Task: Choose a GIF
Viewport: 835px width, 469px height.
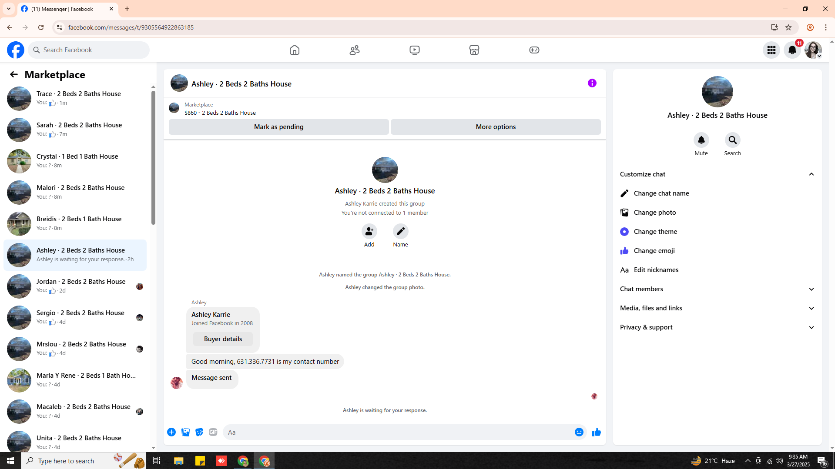Action: coord(213,432)
